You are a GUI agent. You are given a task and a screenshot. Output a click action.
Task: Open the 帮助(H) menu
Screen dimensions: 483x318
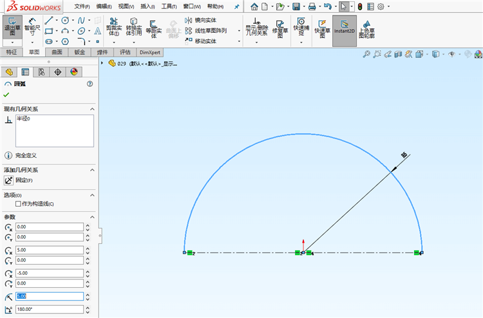click(215, 6)
